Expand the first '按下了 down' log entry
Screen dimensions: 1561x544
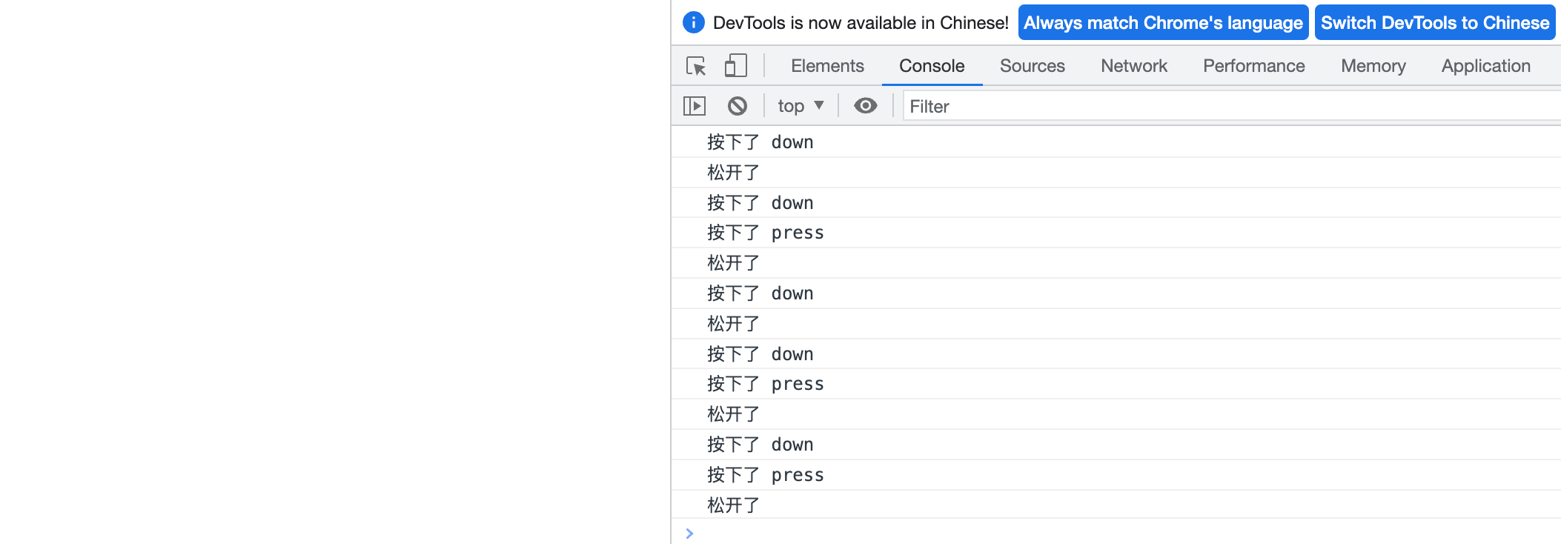tap(759, 142)
